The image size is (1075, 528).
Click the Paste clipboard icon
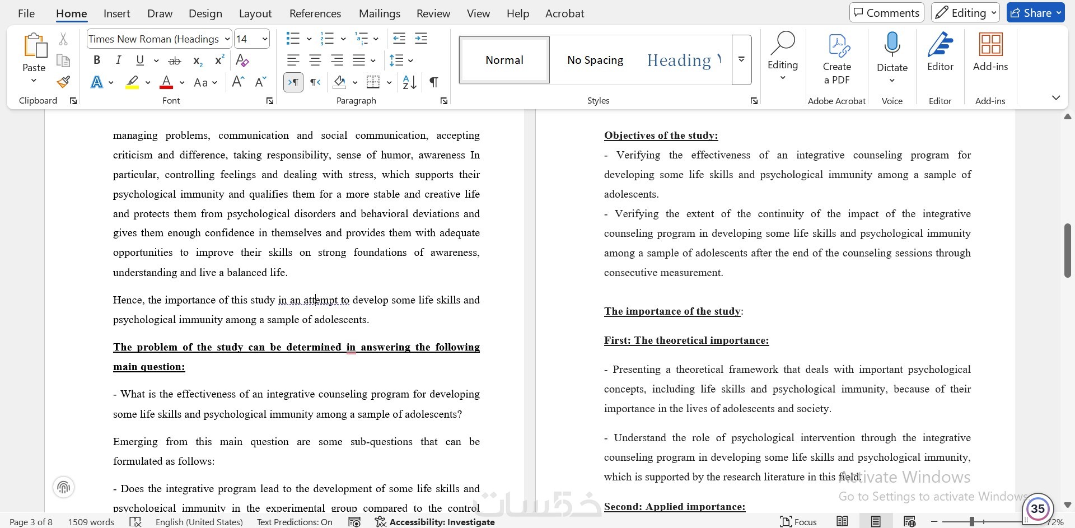point(34,45)
